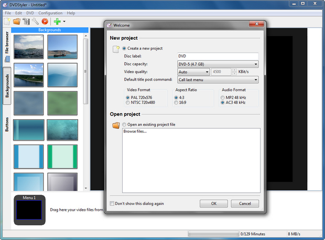Set aspect ratio to 4:3

coord(176,98)
